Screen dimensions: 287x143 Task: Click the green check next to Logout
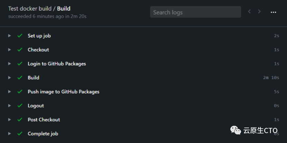point(20,106)
